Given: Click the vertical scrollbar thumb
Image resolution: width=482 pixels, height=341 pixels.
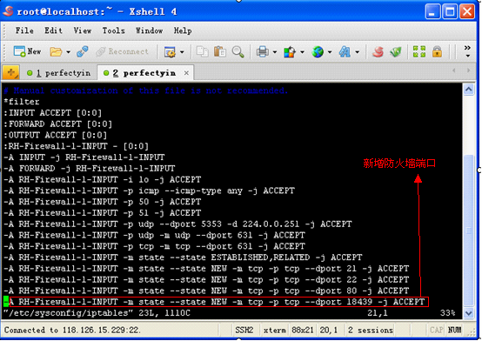Looking at the screenshot, I should click(x=468, y=231).
